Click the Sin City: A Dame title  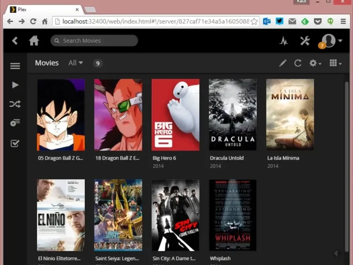pyautogui.click(x=174, y=258)
